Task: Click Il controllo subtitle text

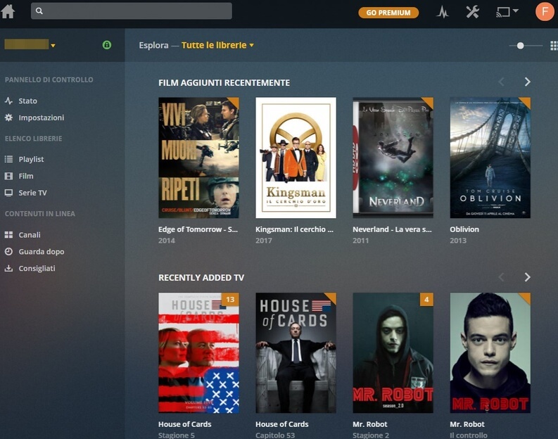Action: pos(469,435)
